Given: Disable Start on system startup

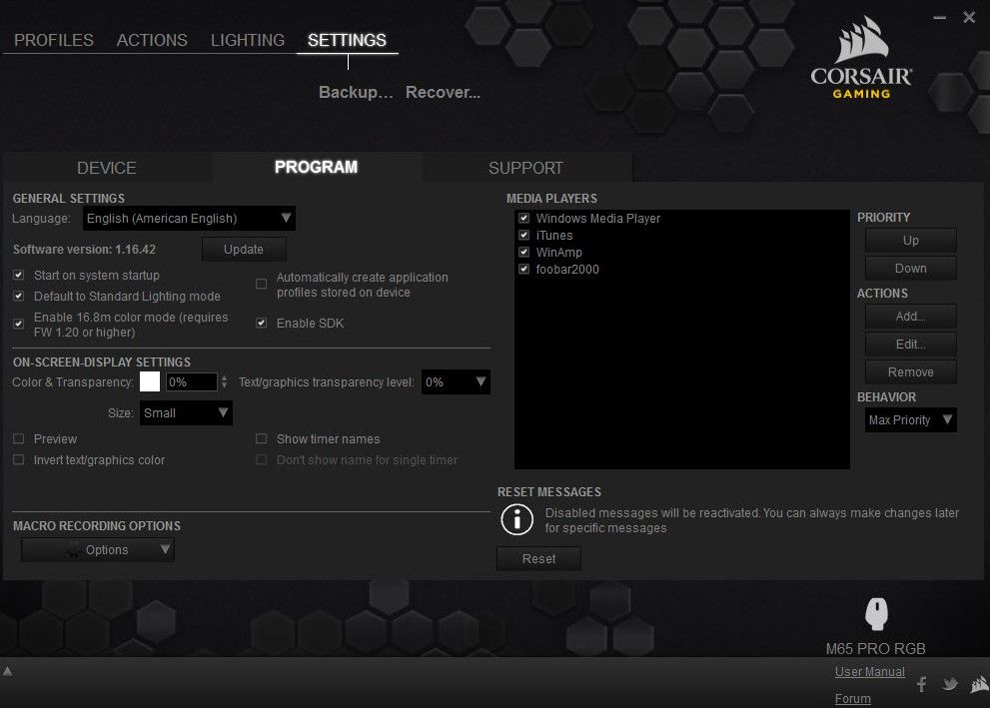Looking at the screenshot, I should (19, 276).
